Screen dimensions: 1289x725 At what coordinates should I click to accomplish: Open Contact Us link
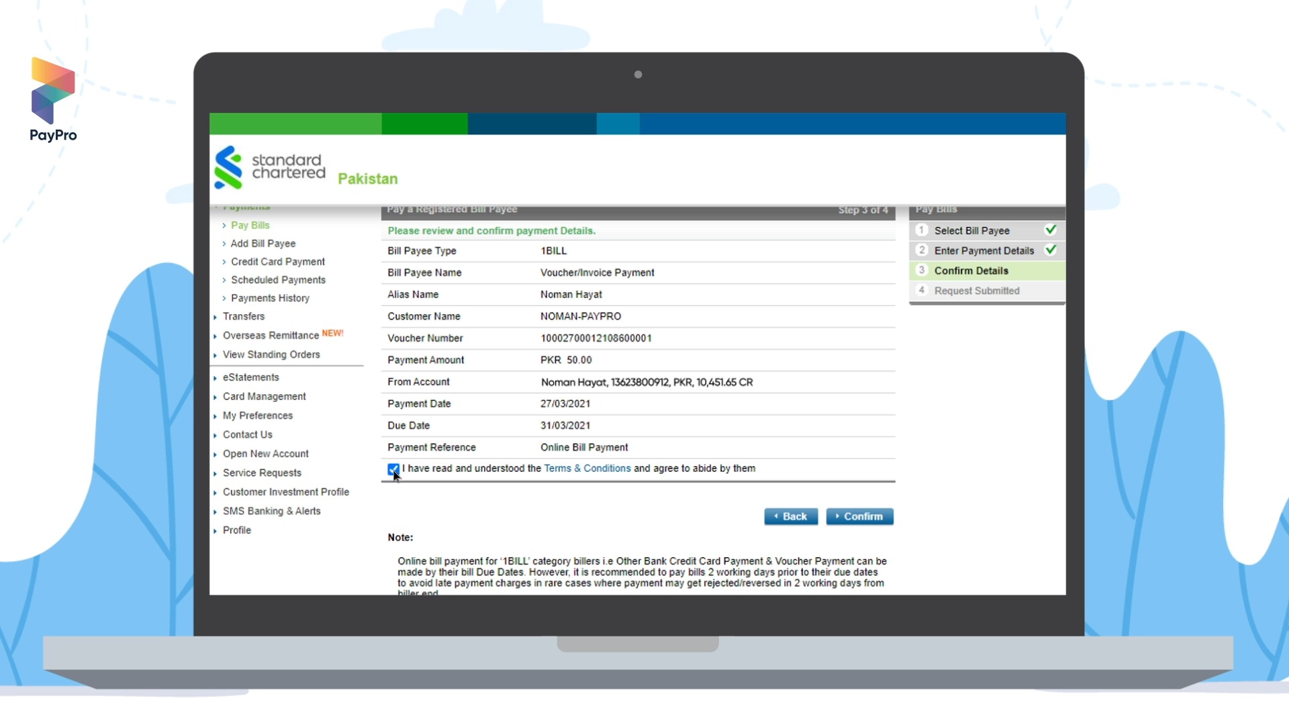[248, 435]
